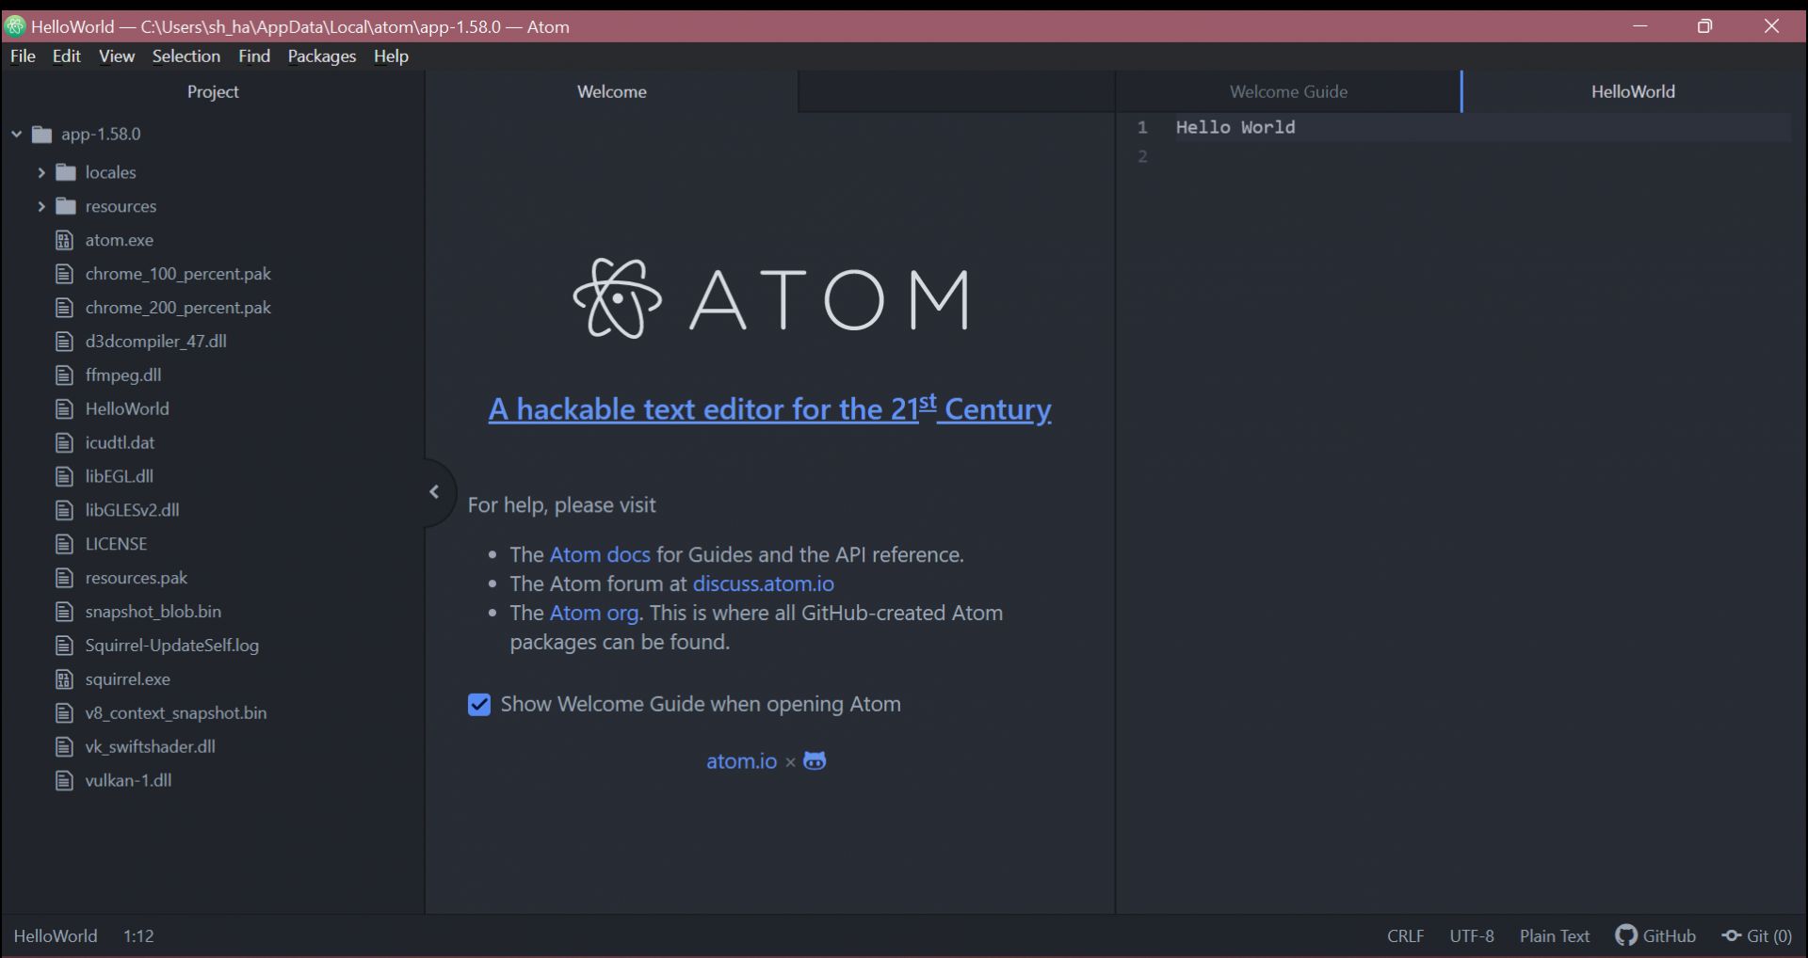Select grammar via Plain Text button
1808x958 pixels.
(1554, 935)
